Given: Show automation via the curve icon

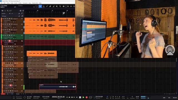Looking at the screenshot, I should point(10,11).
